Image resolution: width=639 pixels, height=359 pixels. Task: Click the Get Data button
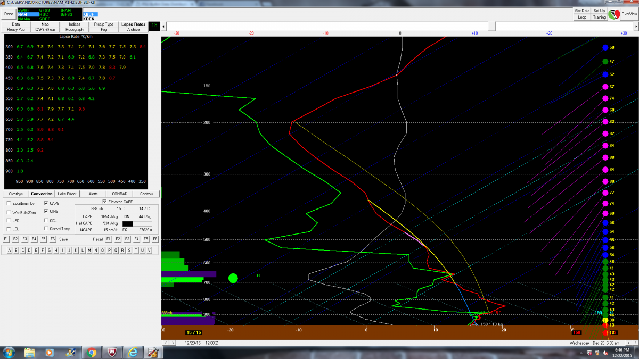click(582, 11)
